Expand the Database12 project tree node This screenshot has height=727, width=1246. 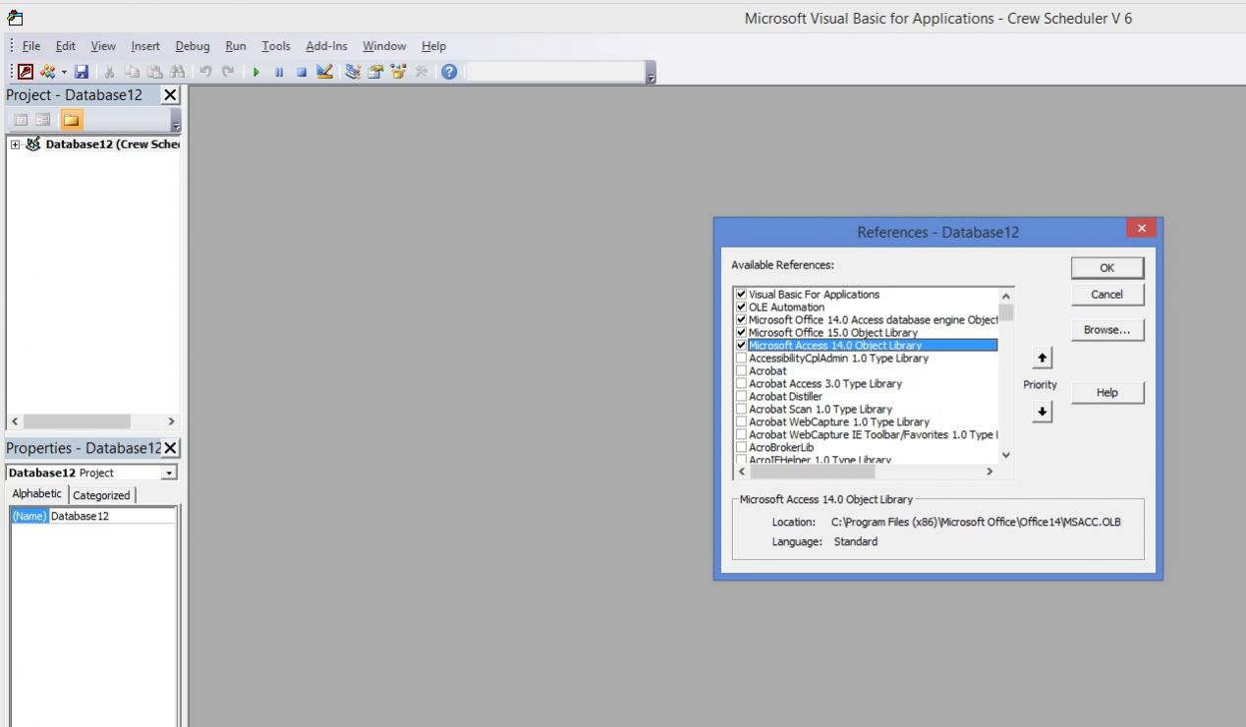[15, 144]
